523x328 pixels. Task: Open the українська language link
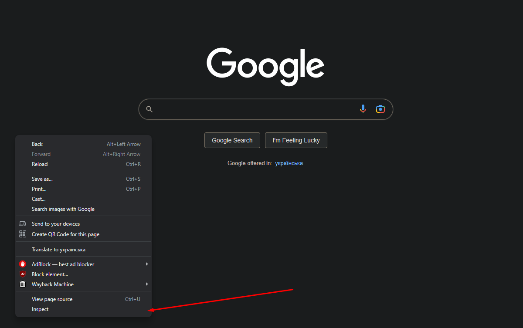tap(289, 163)
